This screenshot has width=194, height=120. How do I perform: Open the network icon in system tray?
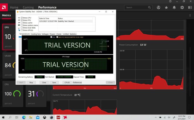pos(165,118)
